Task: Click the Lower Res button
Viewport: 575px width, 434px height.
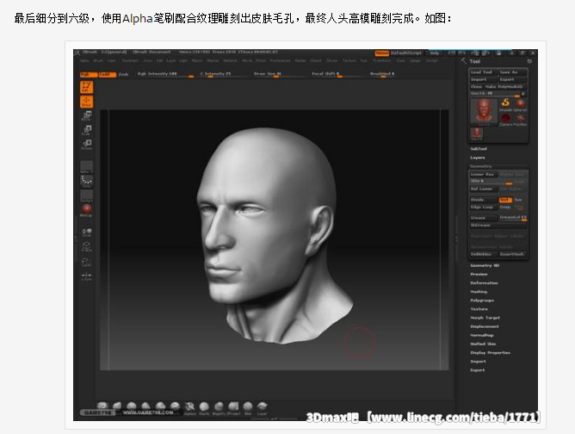Action: tap(484, 175)
